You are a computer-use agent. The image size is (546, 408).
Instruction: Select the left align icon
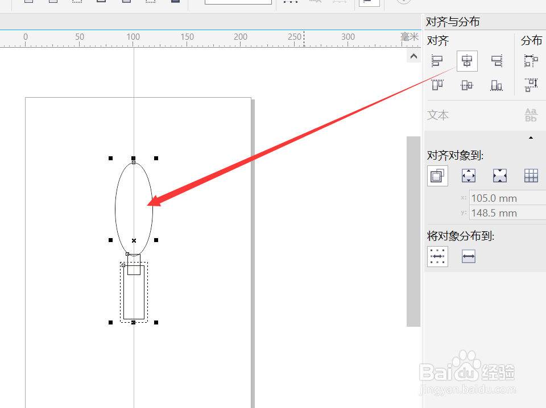437,61
